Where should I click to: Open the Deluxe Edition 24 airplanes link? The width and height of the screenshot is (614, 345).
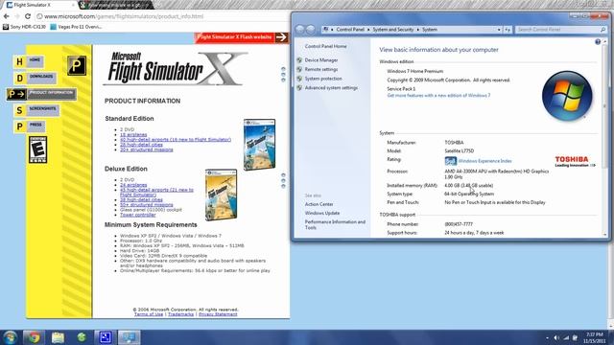tap(133, 185)
